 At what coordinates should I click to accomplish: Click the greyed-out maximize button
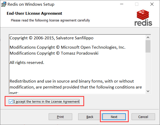[137, 4]
